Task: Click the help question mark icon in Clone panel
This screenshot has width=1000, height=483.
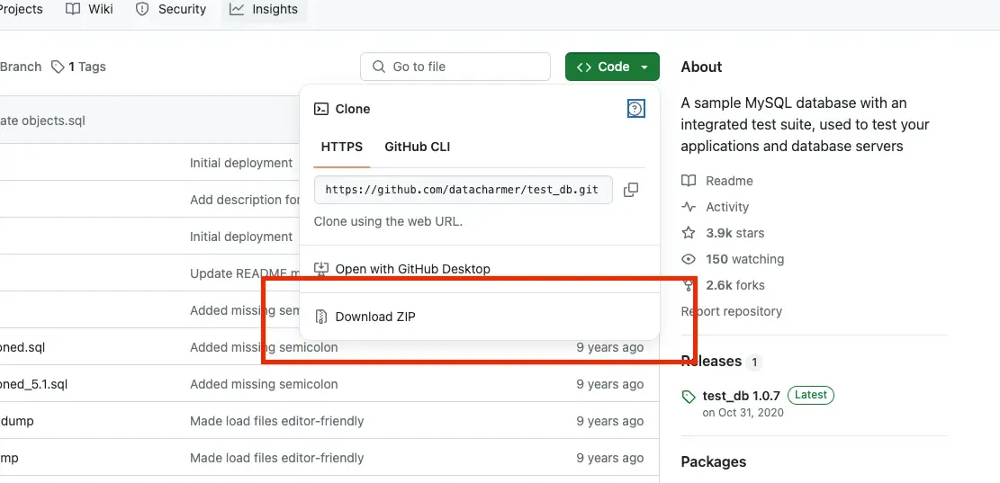Action: point(635,109)
